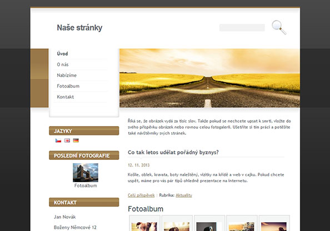
Task: Open the Kontakt menu item
Action: 65,97
